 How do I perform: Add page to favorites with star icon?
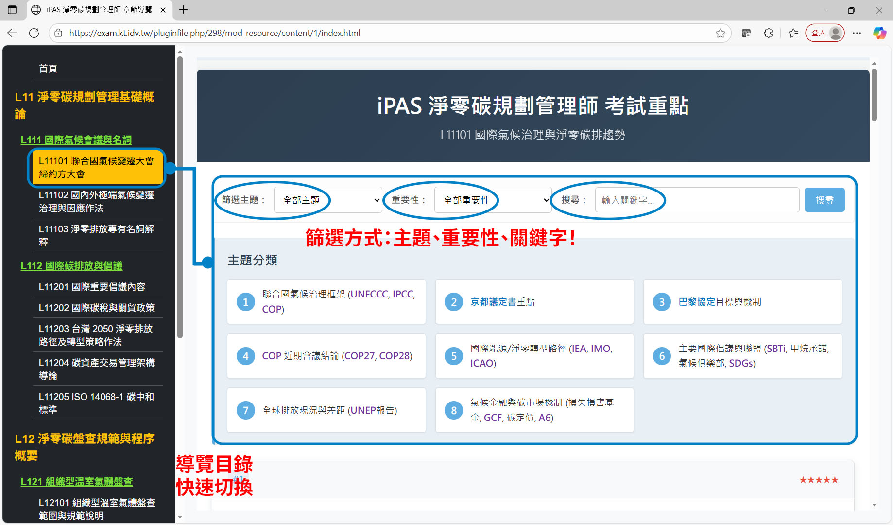coord(720,33)
